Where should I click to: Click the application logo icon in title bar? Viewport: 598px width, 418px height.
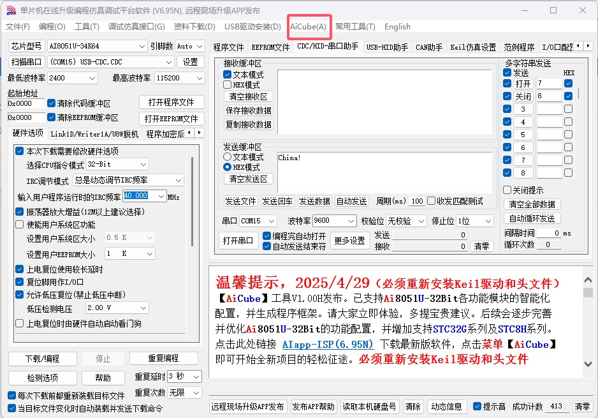point(11,10)
